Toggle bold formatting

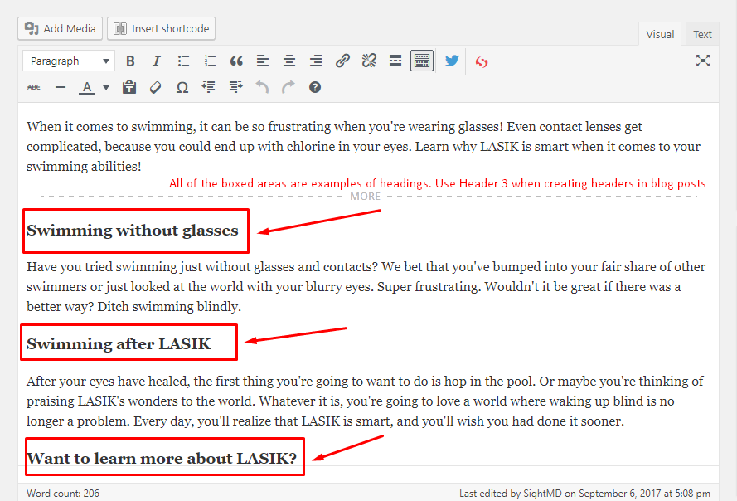coord(130,61)
